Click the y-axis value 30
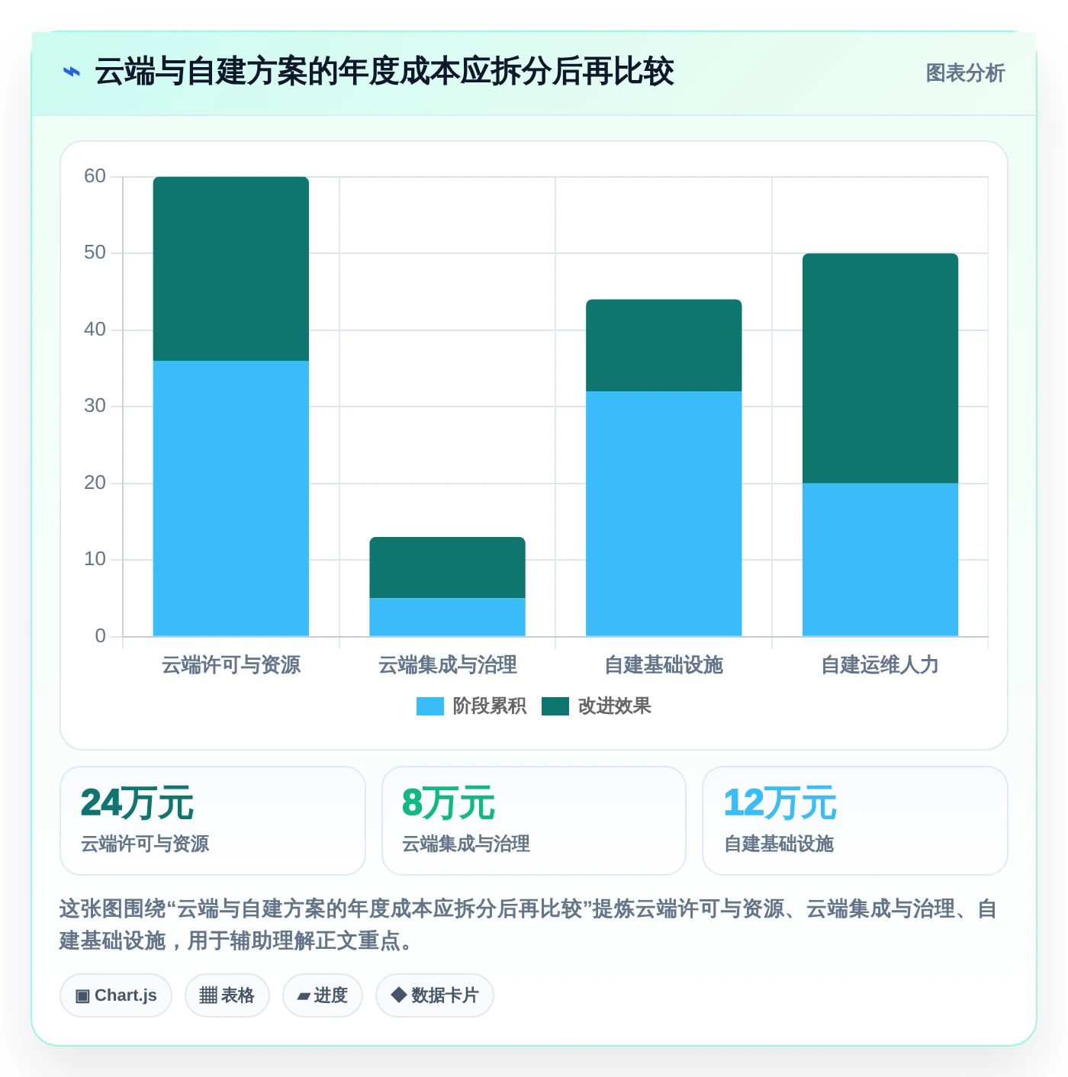This screenshot has width=1068, height=1077. pyautogui.click(x=95, y=406)
